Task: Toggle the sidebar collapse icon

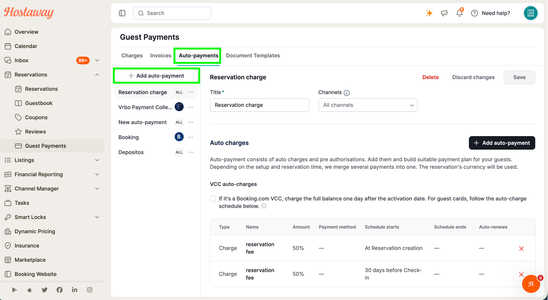Action: click(122, 13)
